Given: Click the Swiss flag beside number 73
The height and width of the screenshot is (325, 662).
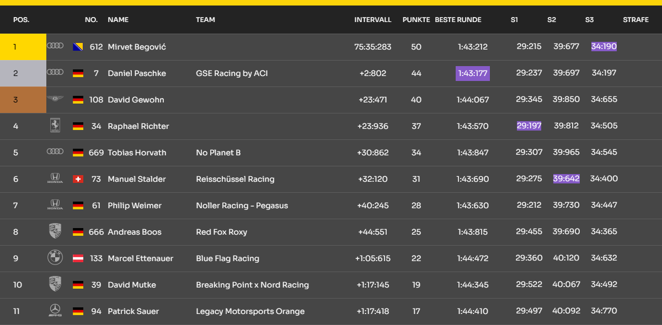Looking at the screenshot, I should coord(78,179).
